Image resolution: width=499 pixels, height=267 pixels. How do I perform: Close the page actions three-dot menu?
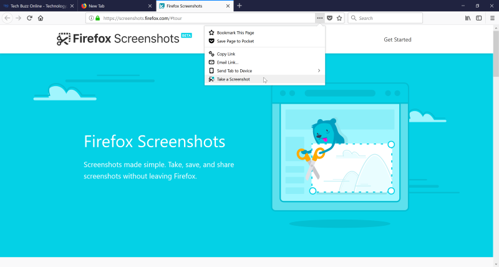pyautogui.click(x=320, y=18)
